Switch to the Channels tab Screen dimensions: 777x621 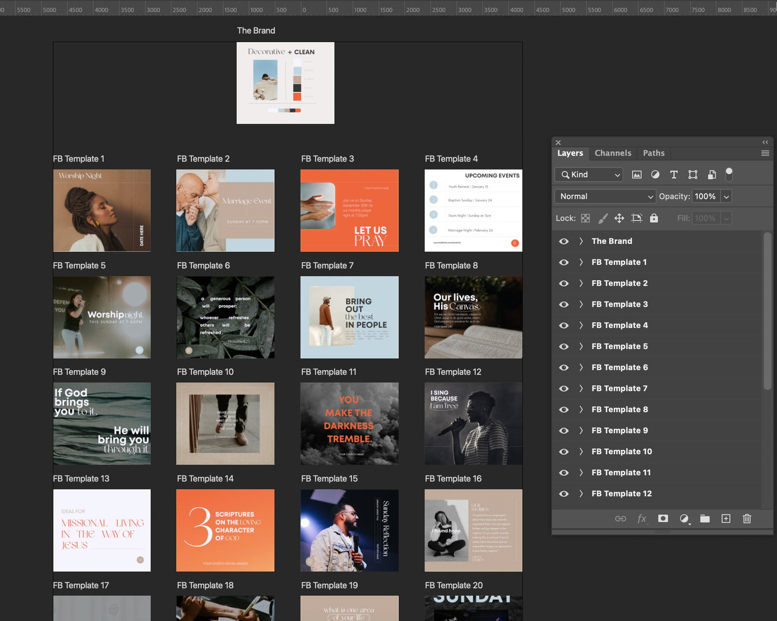(612, 153)
